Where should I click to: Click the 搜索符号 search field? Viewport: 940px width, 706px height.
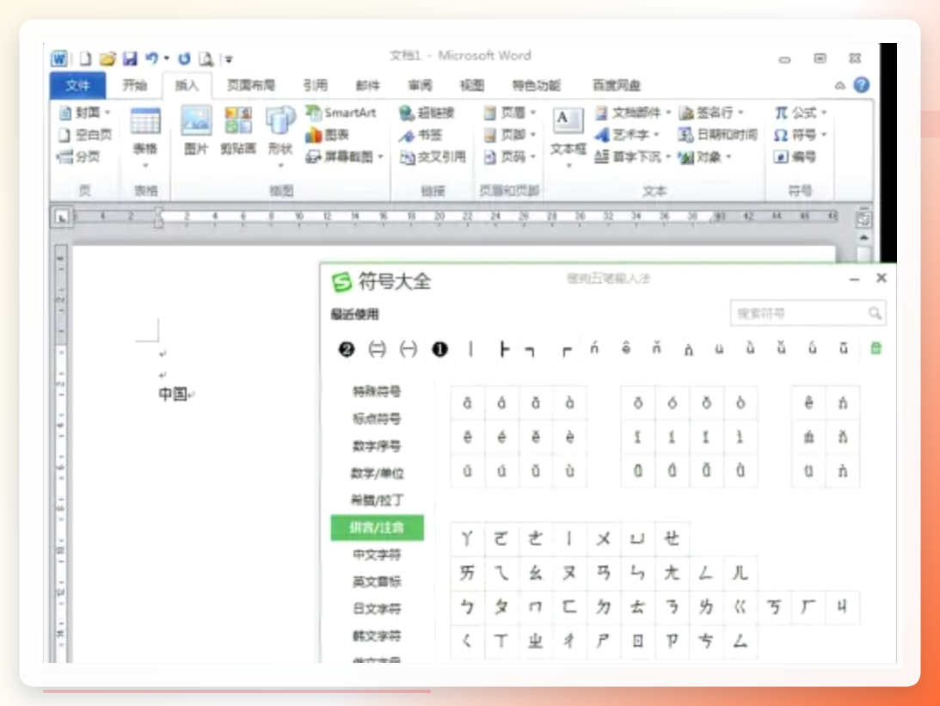point(808,313)
